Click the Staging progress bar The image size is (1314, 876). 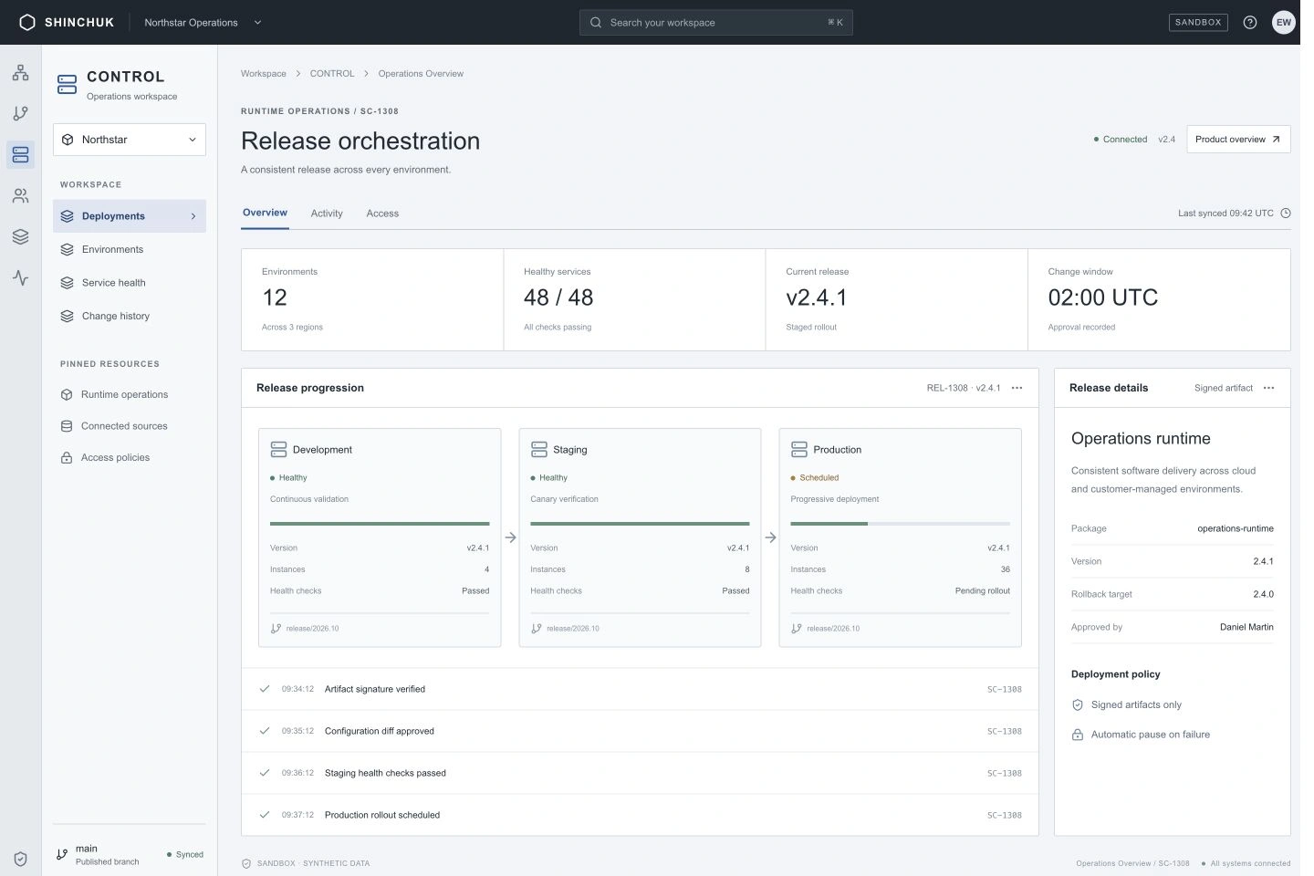640,524
